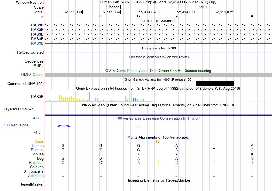This screenshot has width=272, height=191.
Task: Click the light green GTEx expression bar
Action: (x=130, y=96)
